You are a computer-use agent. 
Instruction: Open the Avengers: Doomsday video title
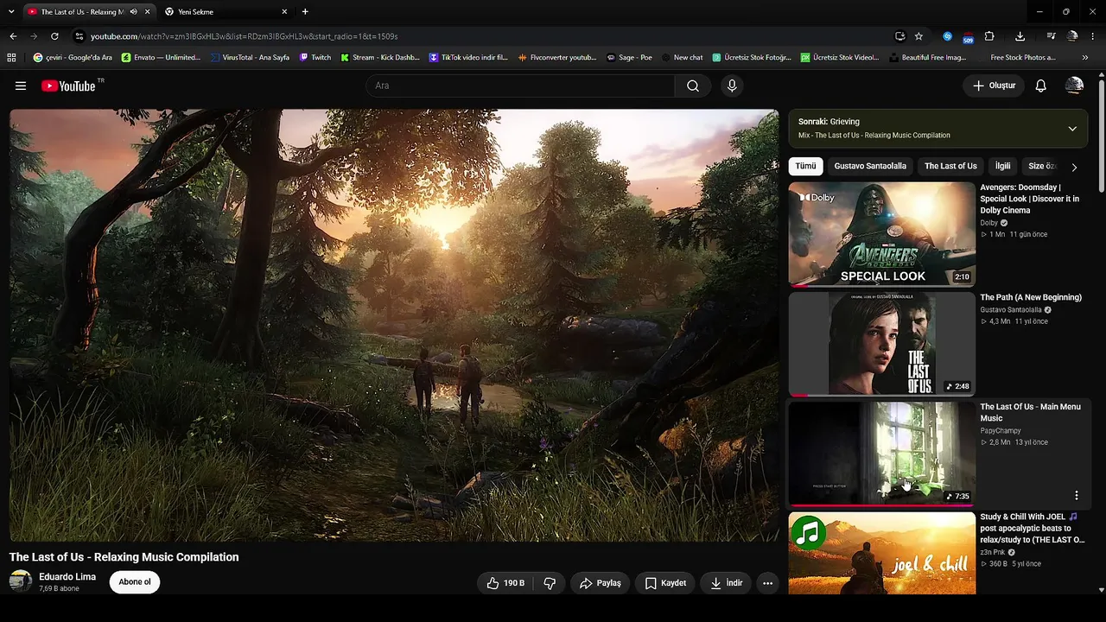1030,199
